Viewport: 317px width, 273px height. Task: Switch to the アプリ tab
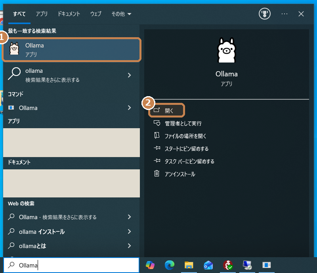42,14
